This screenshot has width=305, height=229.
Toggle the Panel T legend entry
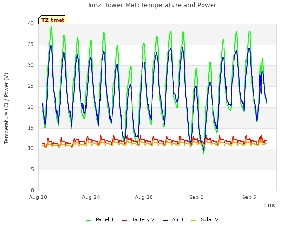coord(100,219)
